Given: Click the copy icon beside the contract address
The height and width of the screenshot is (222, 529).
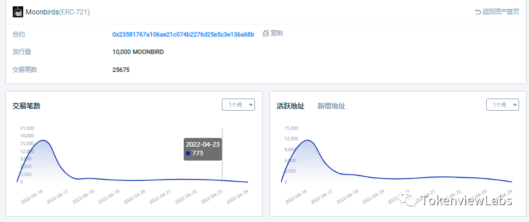Looking at the screenshot, I should point(266,34).
